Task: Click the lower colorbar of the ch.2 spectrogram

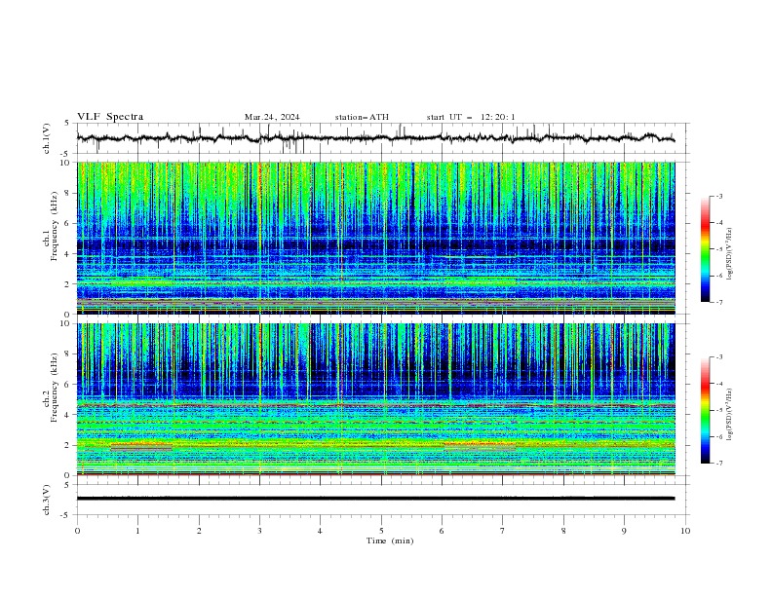Action: tap(705, 410)
